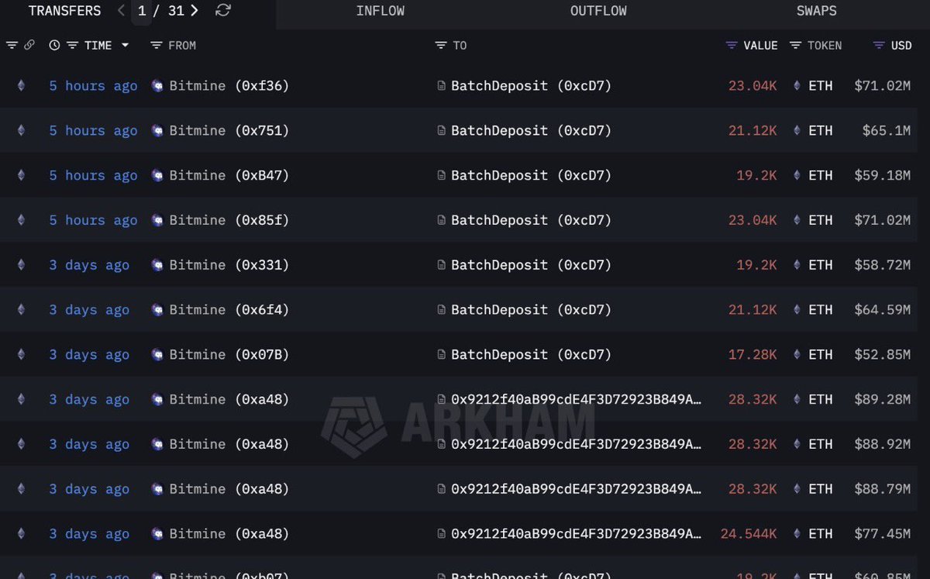Open address 0x9212f40a in $88.92M row
Image resolution: width=930 pixels, height=579 pixels.
(577, 445)
